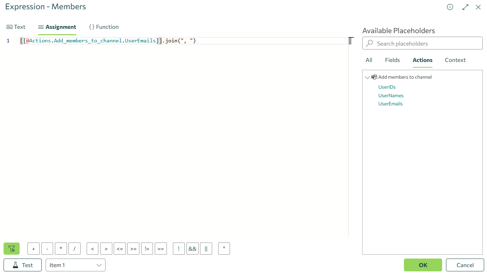487x276 pixels.
Task: Click the editor vertical scrollbar thumb
Action: click(350, 41)
